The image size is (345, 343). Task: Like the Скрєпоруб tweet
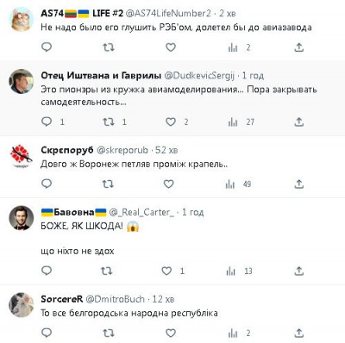point(168,184)
